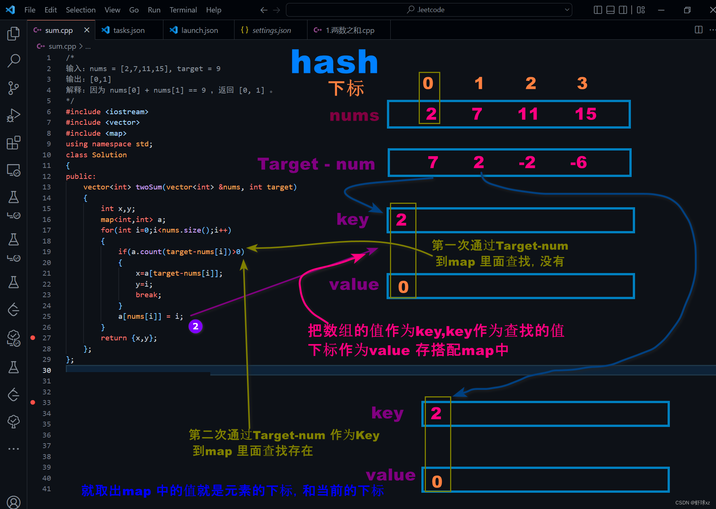
Task: Expand the command center dropdown chevron
Action: [x=567, y=10]
